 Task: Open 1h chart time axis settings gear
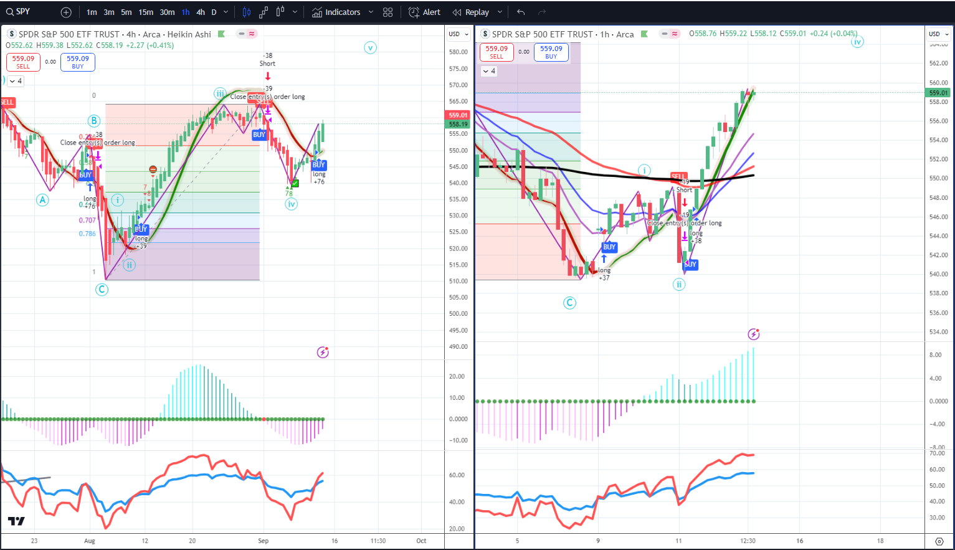(939, 541)
